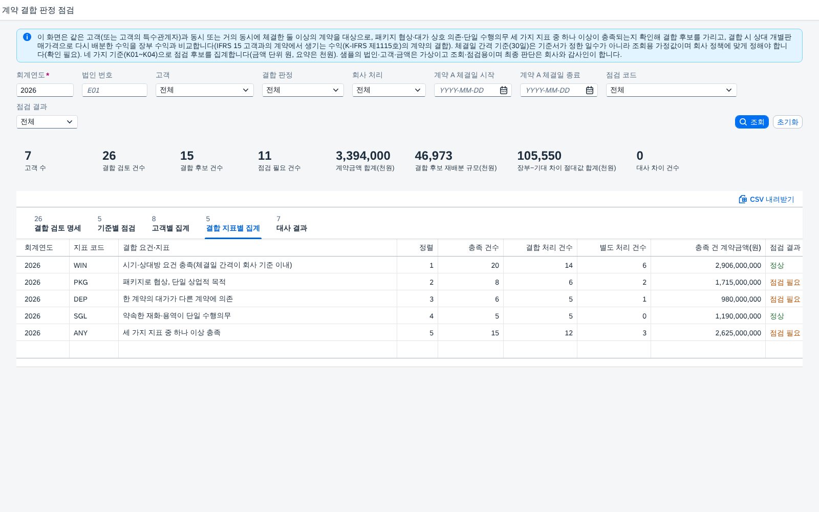Click the 46,973 결합 후보 재배분 규모 KPI
The width and height of the screenshot is (819, 512).
456,161
